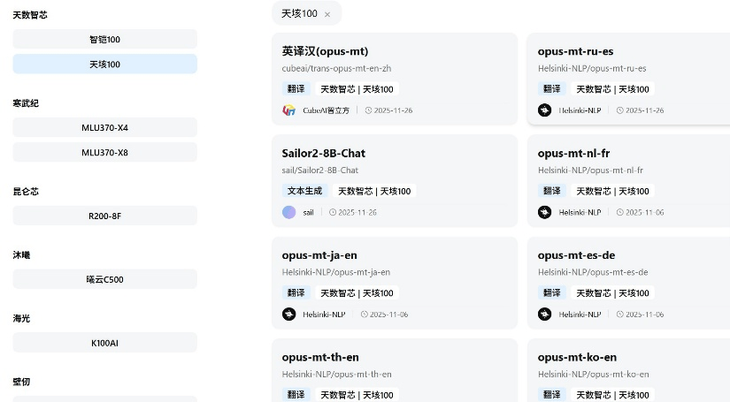Remove the 天垓100 filter chip
Viewport: 730px width, 402px height.
[x=327, y=14]
